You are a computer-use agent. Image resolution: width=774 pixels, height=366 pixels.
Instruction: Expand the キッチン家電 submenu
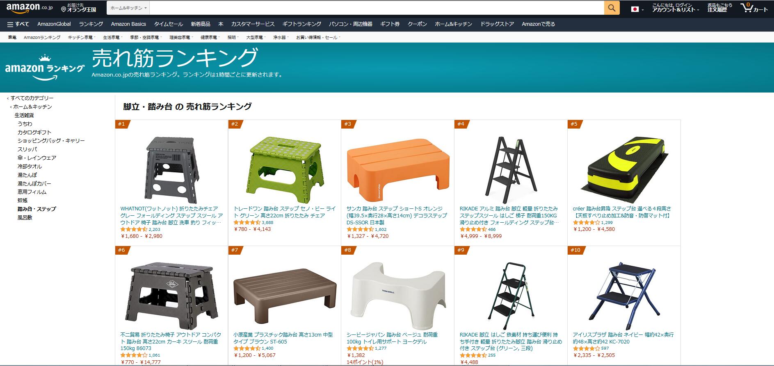tap(81, 37)
